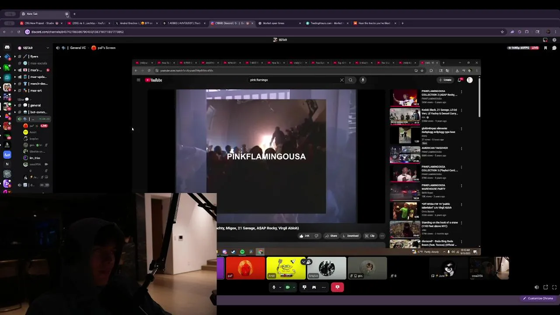The height and width of the screenshot is (315, 560).
Task: Open the general text channel
Action: pyautogui.click(x=35, y=105)
